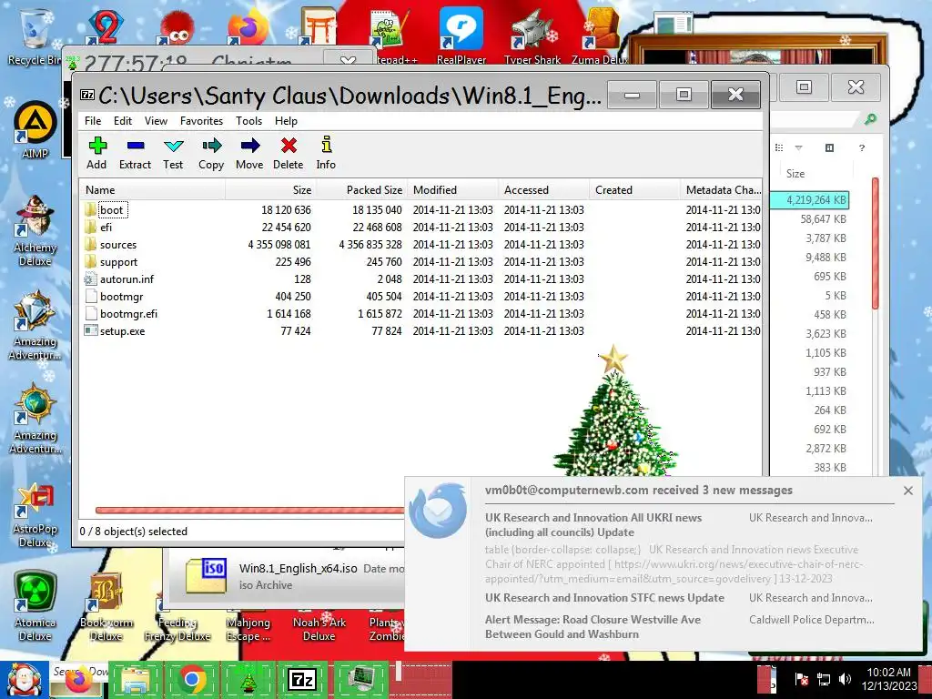Click the Typer Shark desktop icon
932x699 pixels.
tap(532, 35)
